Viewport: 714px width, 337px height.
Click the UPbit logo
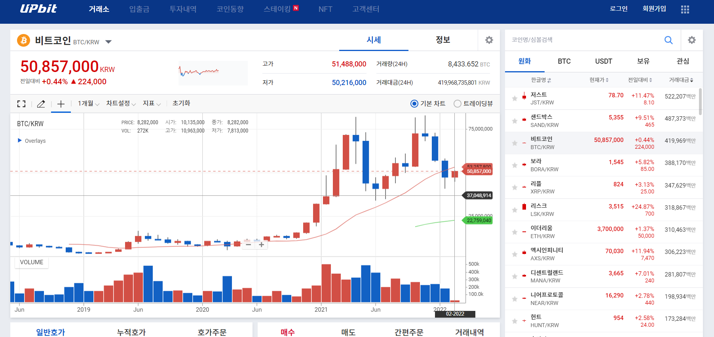38,9
